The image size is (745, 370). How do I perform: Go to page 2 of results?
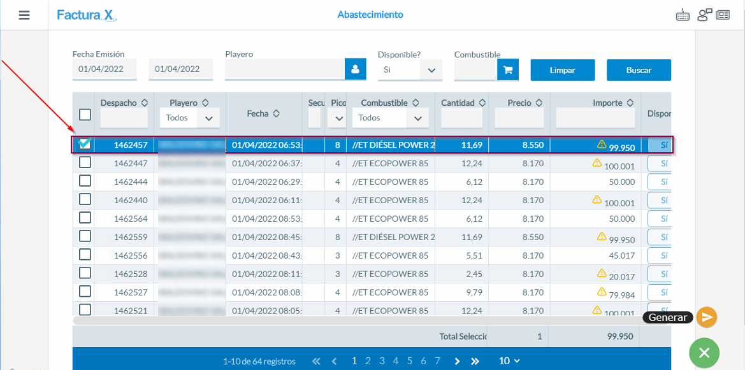pos(368,362)
